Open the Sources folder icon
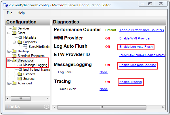Screen dimensions: 170x115 (20, 79)
